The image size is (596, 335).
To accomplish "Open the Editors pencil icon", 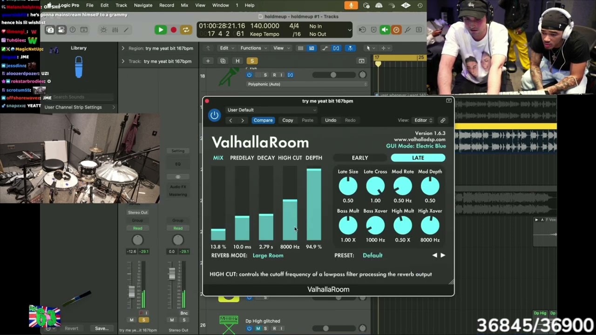I will tap(126, 30).
